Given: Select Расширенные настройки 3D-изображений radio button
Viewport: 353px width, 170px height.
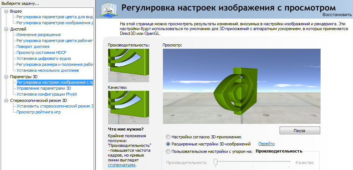Looking at the screenshot, I should point(168,144).
